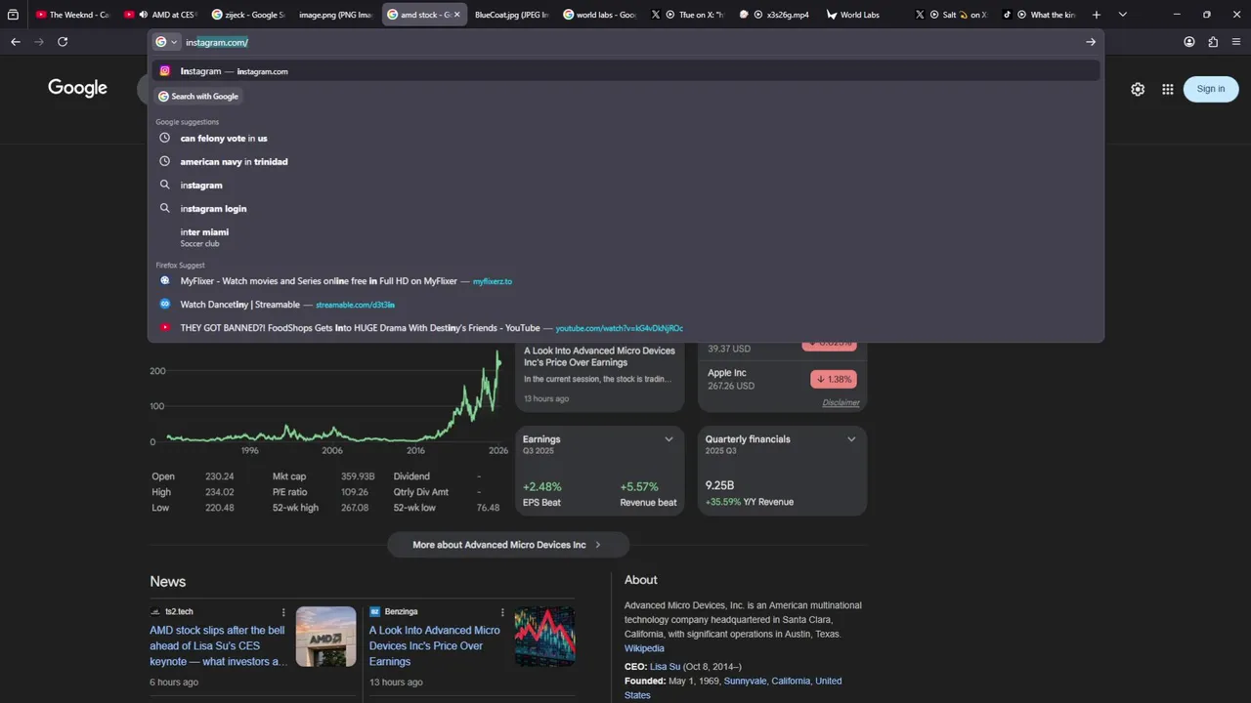Select 'inter miami' Soccer club suggestion
1251x703 pixels.
pos(625,237)
